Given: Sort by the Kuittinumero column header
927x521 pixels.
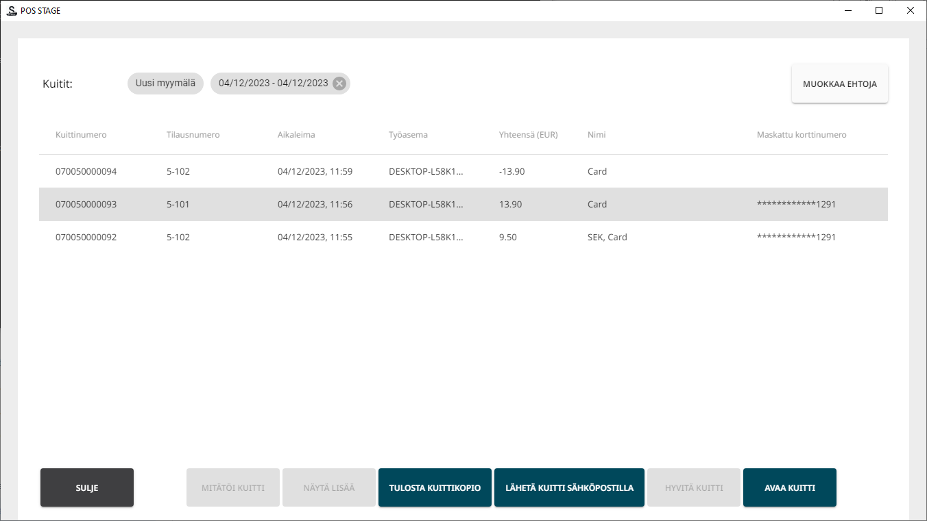Looking at the screenshot, I should (81, 135).
